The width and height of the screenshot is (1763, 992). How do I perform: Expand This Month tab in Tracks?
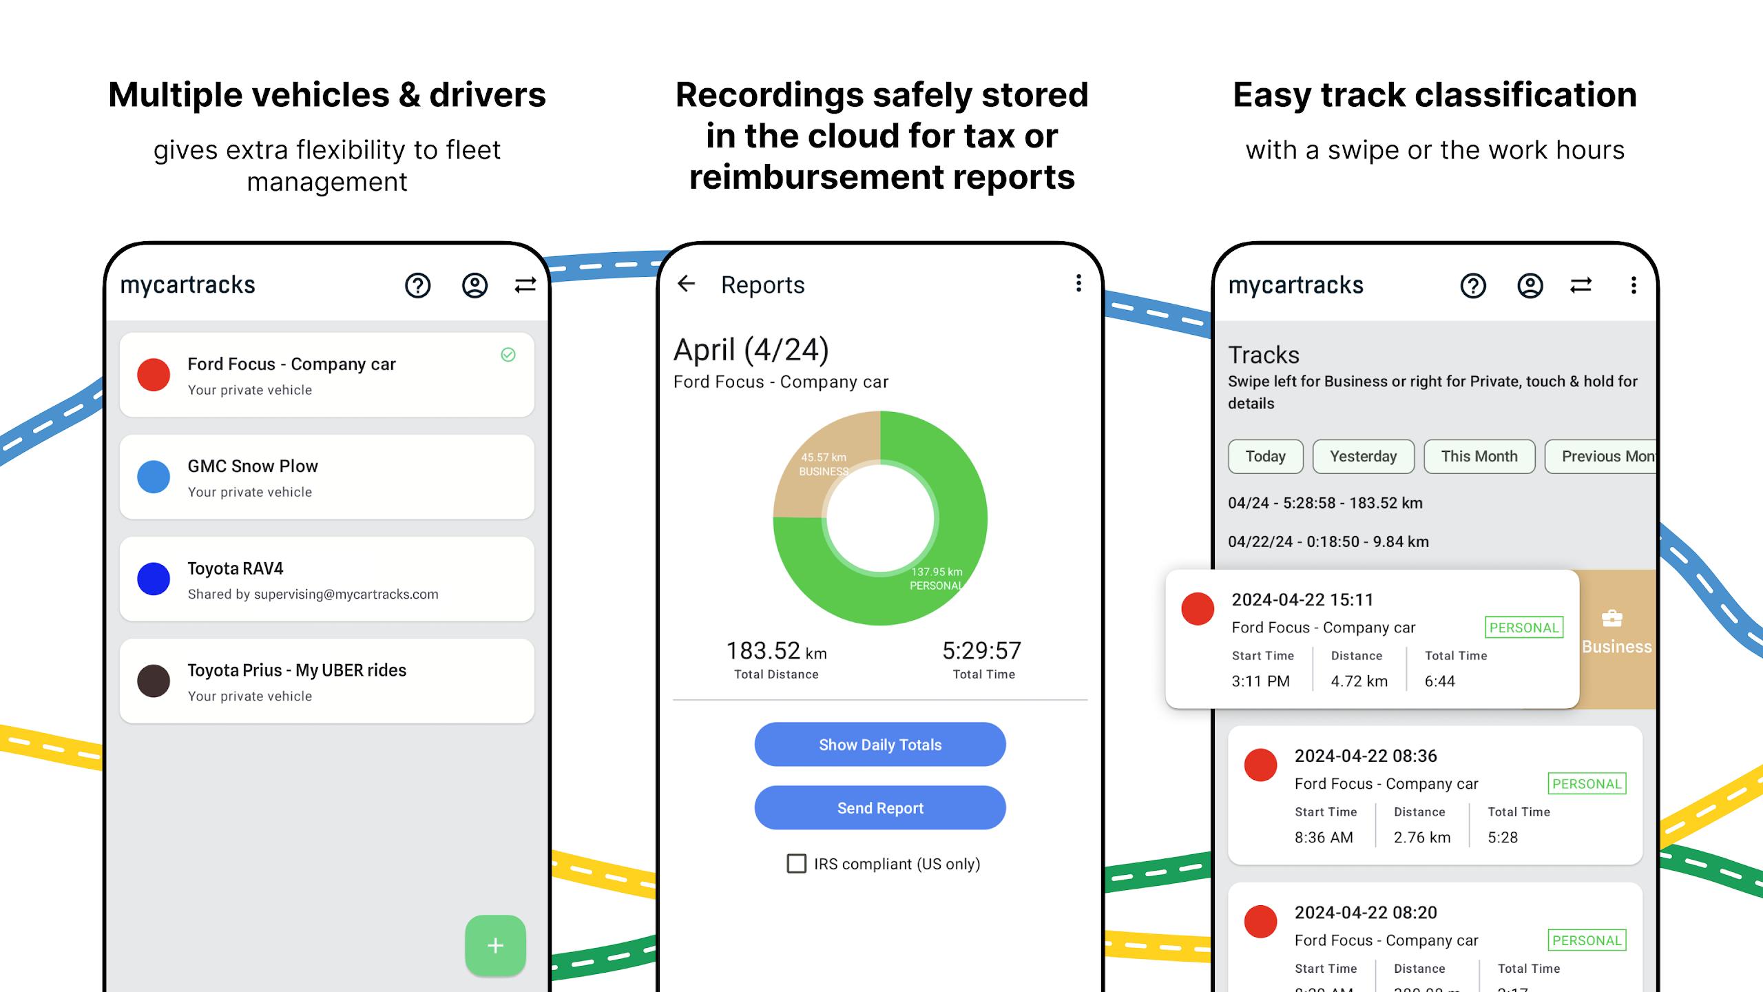[x=1479, y=457]
